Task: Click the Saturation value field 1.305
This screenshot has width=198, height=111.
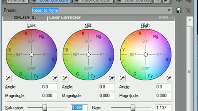Action: click(79, 108)
